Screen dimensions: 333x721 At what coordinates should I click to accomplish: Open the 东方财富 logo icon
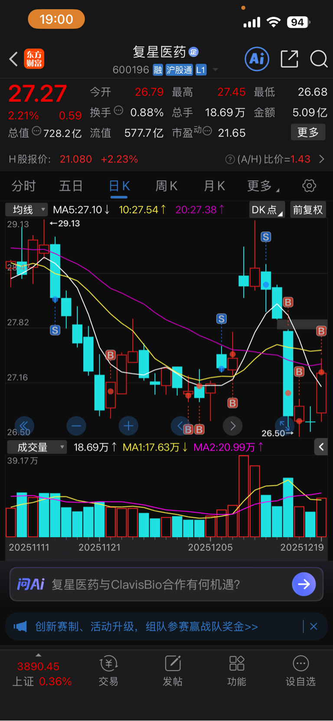click(34, 59)
